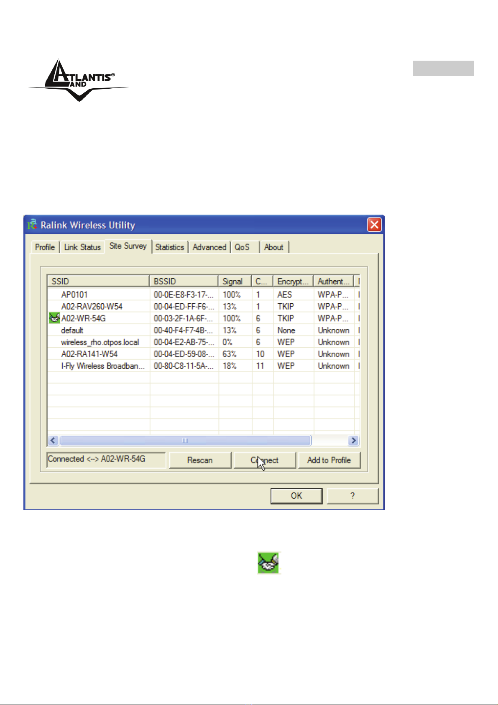Click BSSID 00-80-C8-11-5A-...

pos(184,366)
